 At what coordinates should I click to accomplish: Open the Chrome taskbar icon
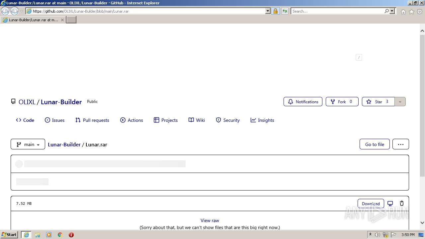(60, 235)
